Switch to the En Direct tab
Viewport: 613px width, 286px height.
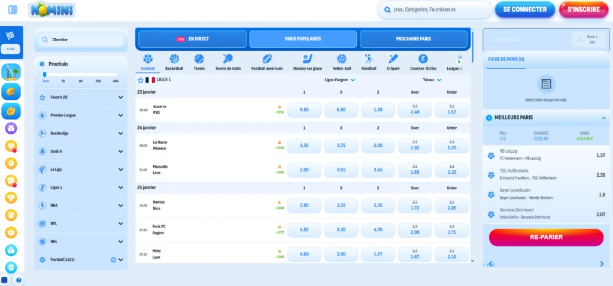pyautogui.click(x=192, y=39)
